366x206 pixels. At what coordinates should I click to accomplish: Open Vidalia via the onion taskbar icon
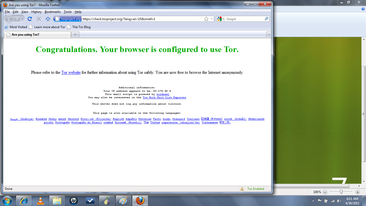107,201
